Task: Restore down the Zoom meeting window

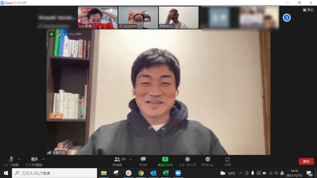Action: 299,3
